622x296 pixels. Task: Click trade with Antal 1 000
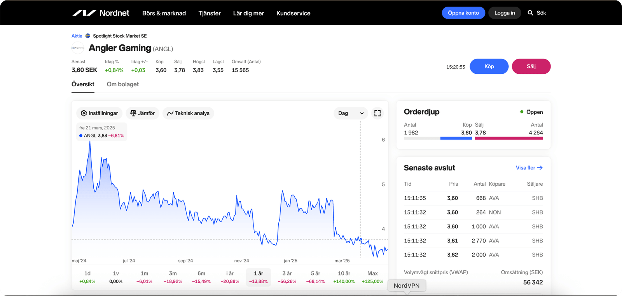coord(473,226)
